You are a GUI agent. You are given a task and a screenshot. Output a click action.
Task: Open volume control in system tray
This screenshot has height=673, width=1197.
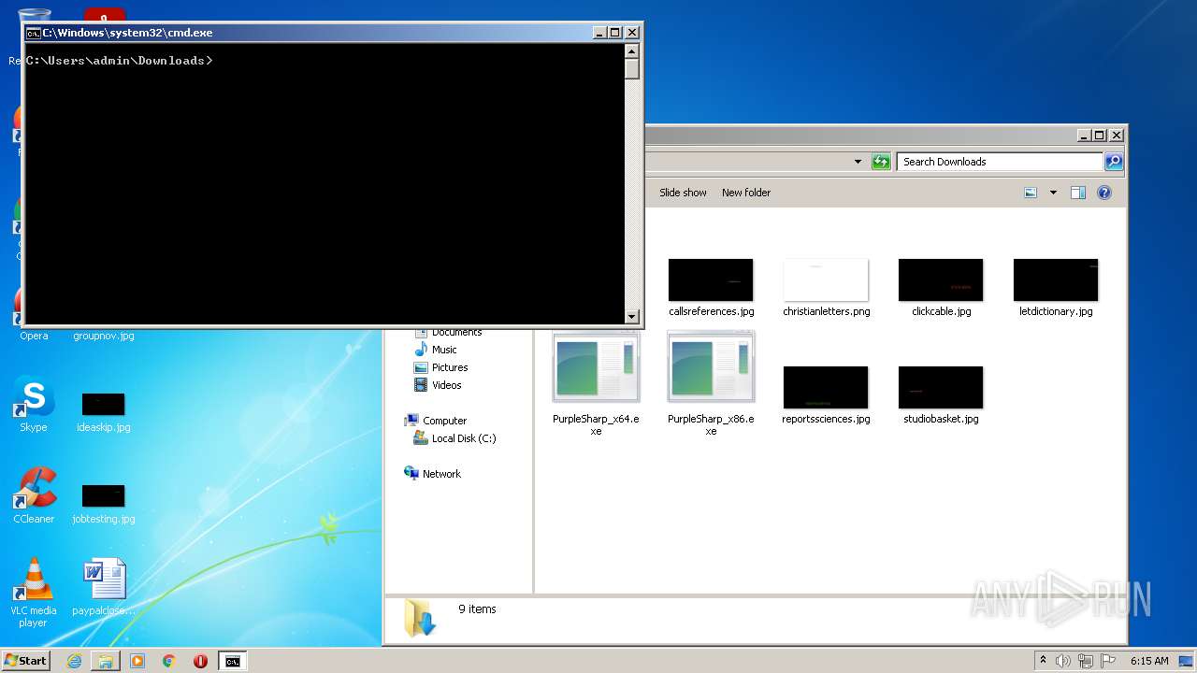1063,661
